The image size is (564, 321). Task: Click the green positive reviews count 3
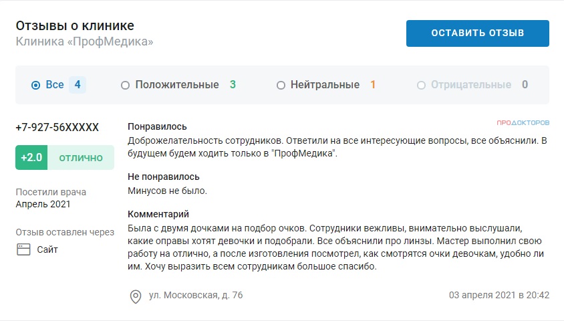click(x=233, y=85)
